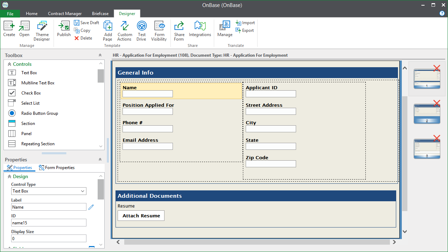
Task: Launch the Theme Designer
Action: pyautogui.click(x=42, y=31)
